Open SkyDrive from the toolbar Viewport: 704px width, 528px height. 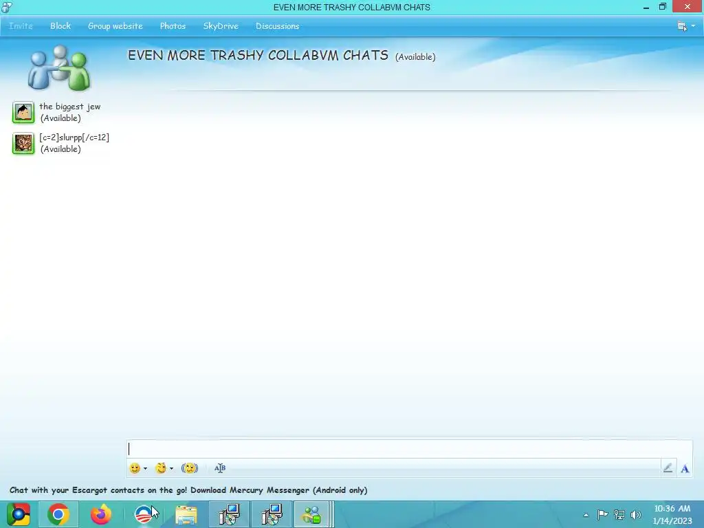coord(221,26)
